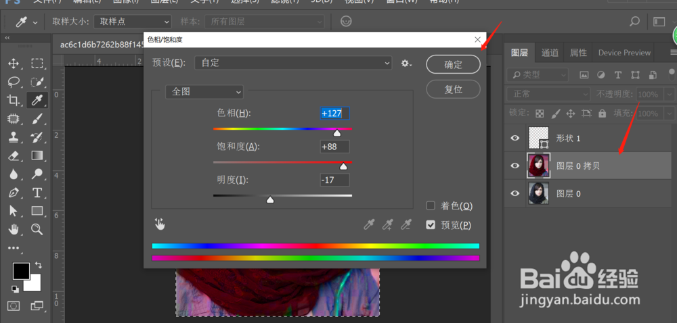Open the Layers panel flyout menu
The height and width of the screenshot is (323, 677).
[673, 53]
